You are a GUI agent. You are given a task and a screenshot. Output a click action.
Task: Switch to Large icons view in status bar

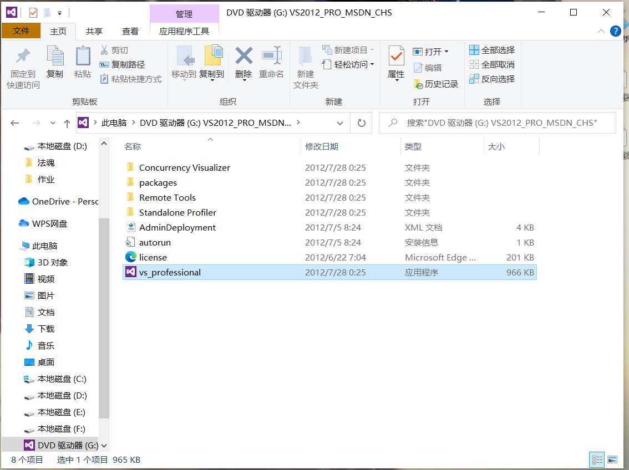(612, 460)
